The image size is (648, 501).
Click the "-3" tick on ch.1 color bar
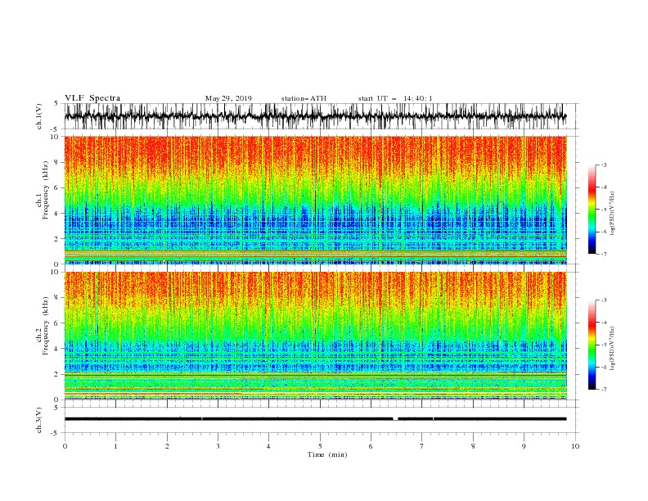604,165
